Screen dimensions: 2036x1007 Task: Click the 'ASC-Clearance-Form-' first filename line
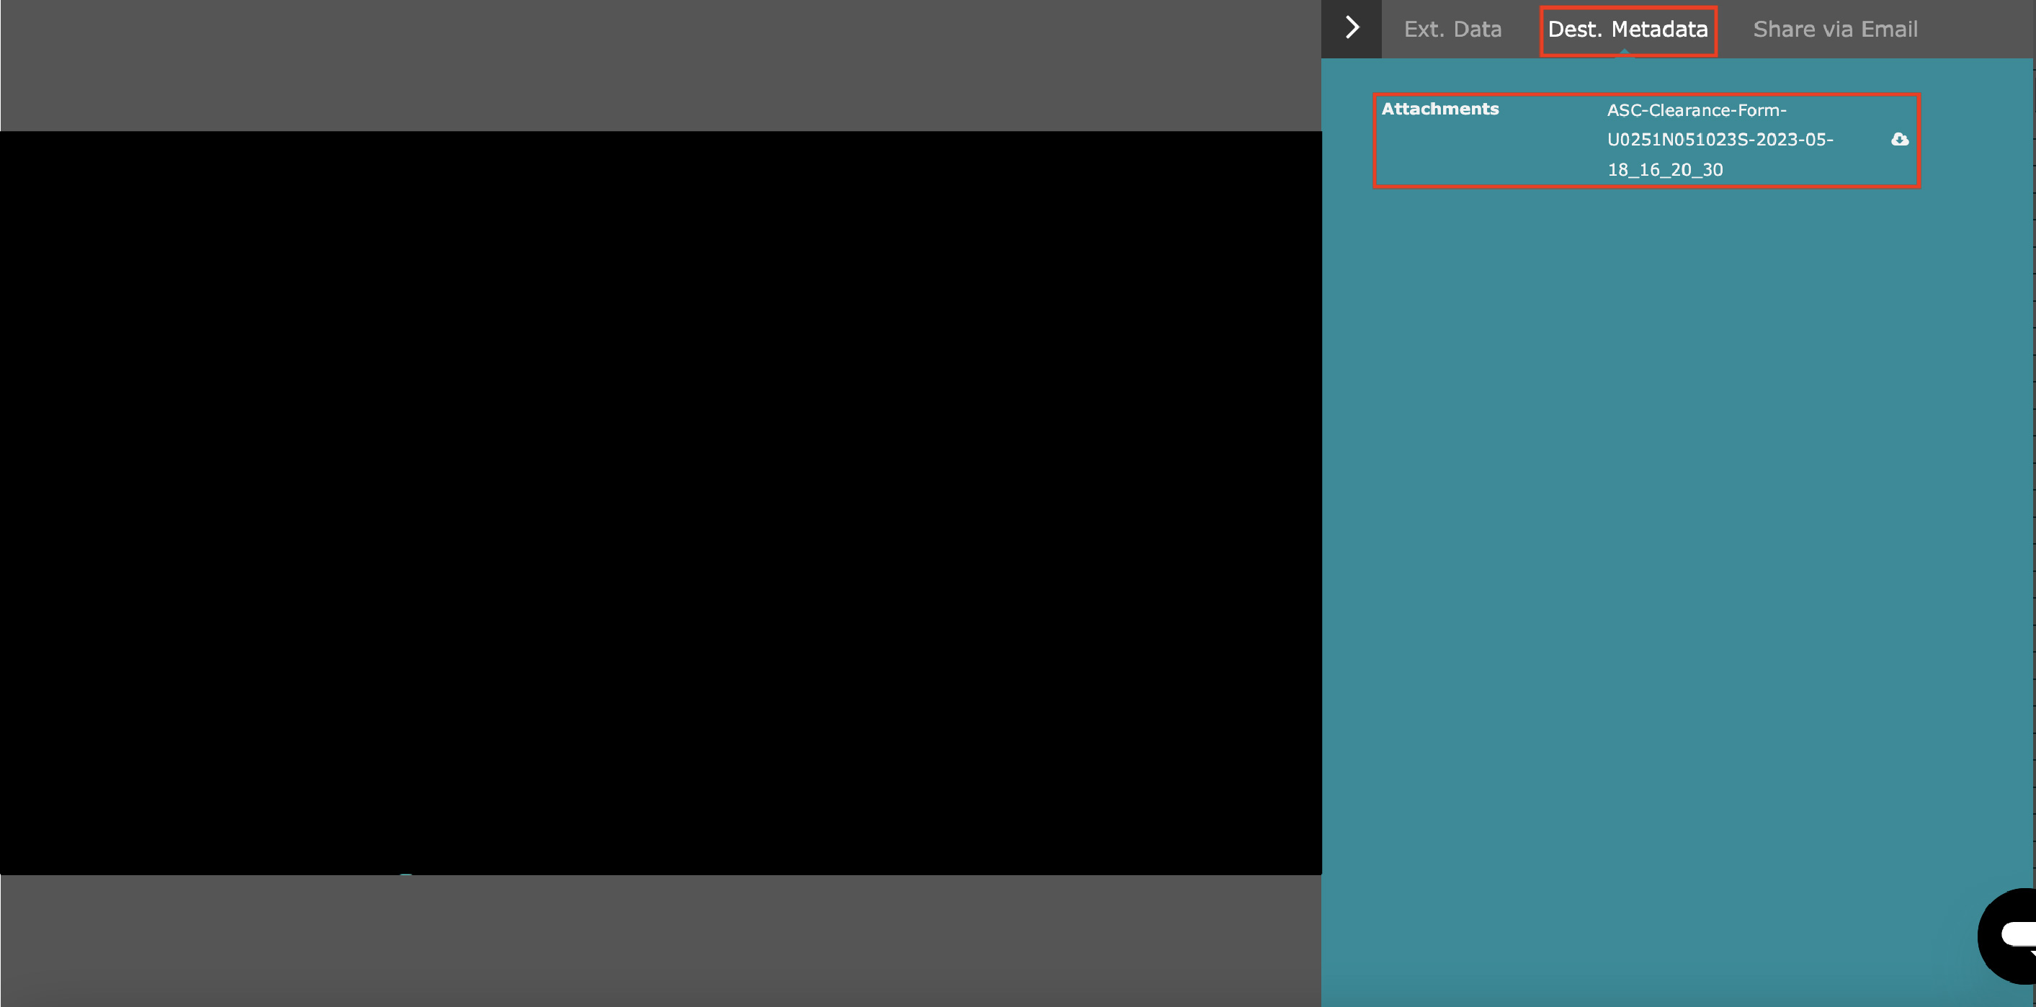coord(1696,111)
